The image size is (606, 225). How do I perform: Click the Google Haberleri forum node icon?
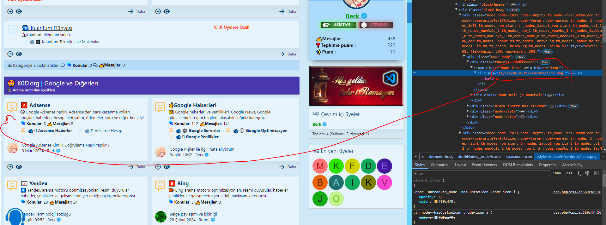point(160,107)
